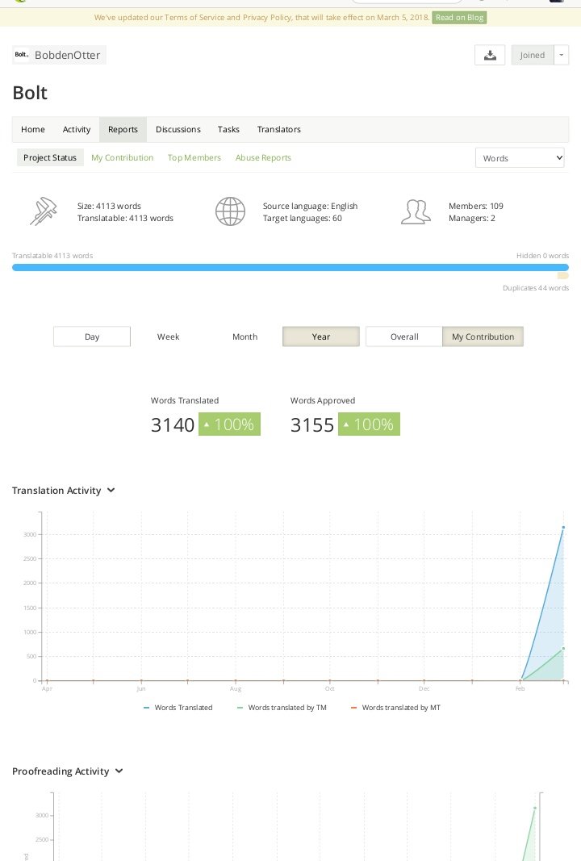This screenshot has width=581, height=861.
Task: Click the globe languages icon
Action: 230,211
